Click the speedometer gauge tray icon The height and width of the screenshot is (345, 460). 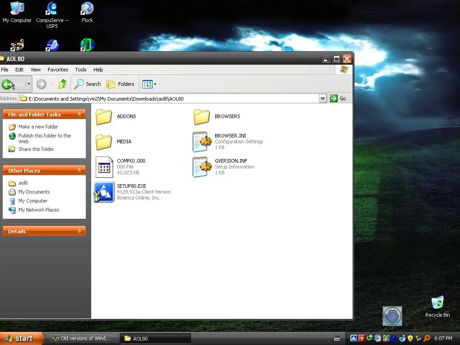click(378, 338)
